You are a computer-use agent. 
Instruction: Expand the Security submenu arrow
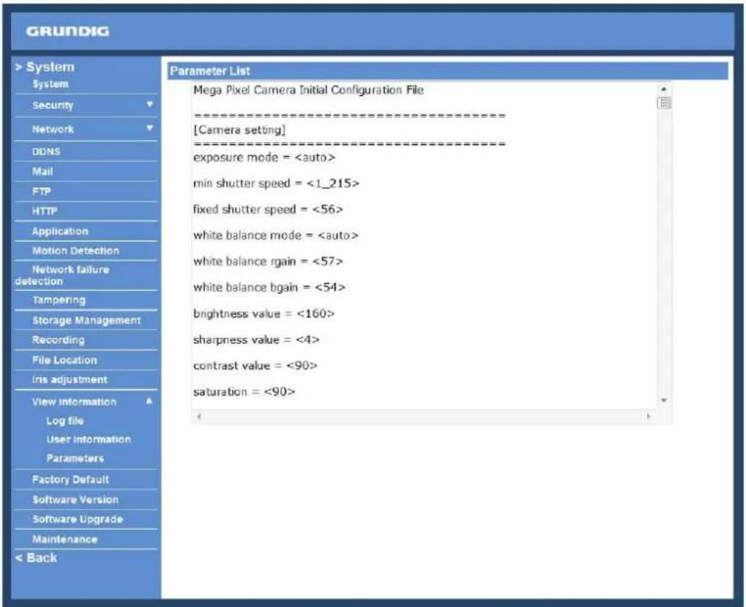(150, 104)
